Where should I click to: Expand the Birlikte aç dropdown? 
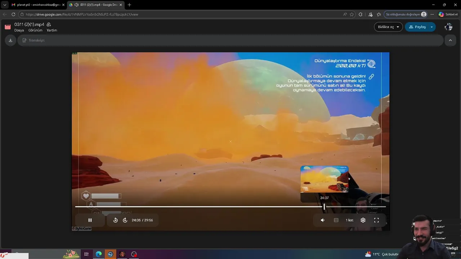(388, 27)
